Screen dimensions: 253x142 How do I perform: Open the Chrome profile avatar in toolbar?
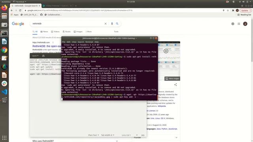(237, 10)
